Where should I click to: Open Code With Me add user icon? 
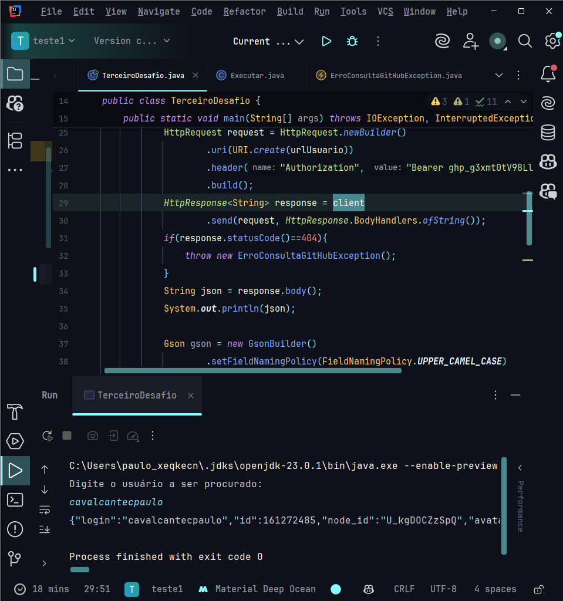pyautogui.click(x=471, y=41)
